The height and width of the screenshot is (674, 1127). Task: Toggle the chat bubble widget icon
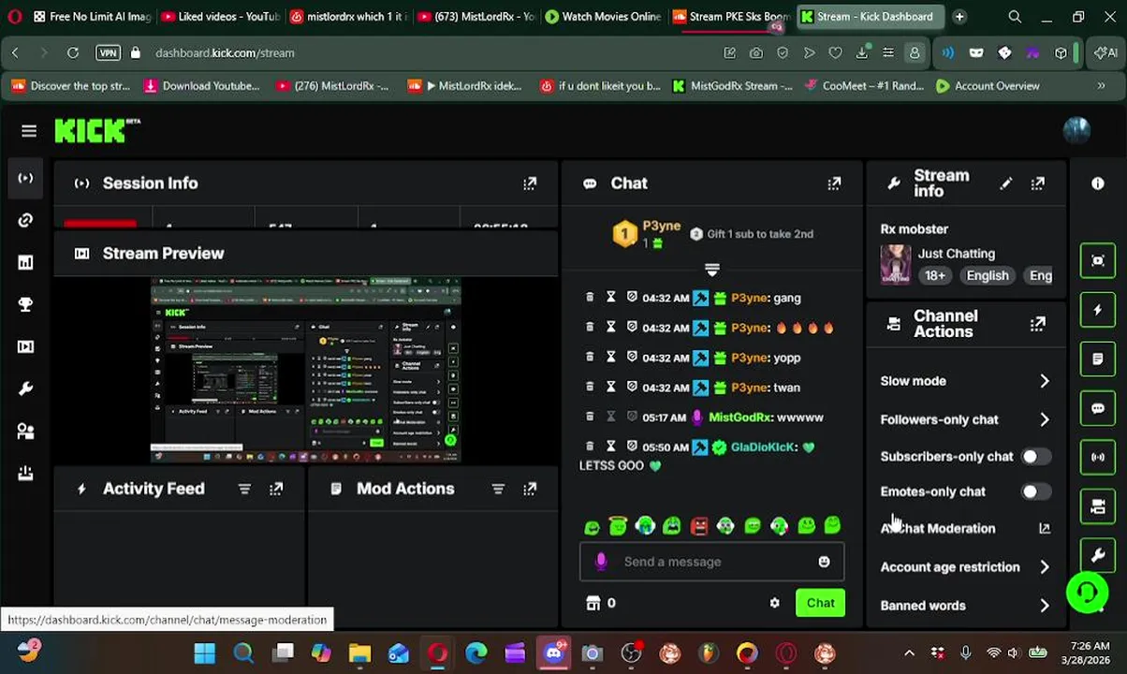point(1098,408)
